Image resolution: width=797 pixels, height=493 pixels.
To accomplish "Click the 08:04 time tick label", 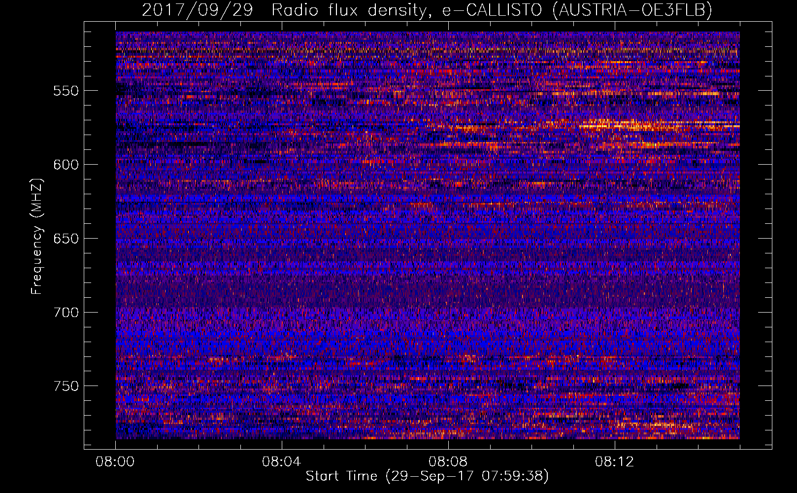I will pyautogui.click(x=282, y=462).
